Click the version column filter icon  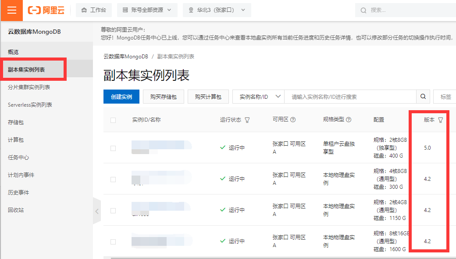pos(440,120)
